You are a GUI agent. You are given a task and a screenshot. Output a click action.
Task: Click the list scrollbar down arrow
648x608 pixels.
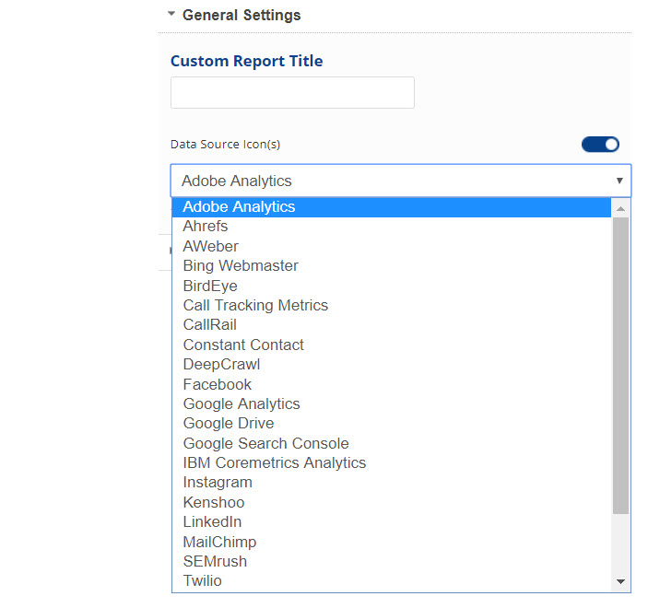point(620,581)
